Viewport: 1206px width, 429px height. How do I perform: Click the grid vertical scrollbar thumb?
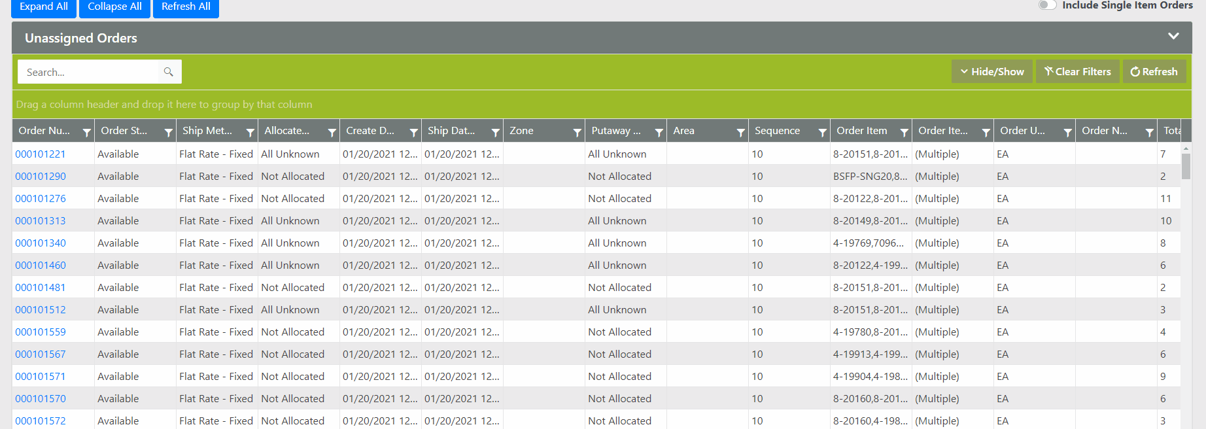click(x=1186, y=166)
